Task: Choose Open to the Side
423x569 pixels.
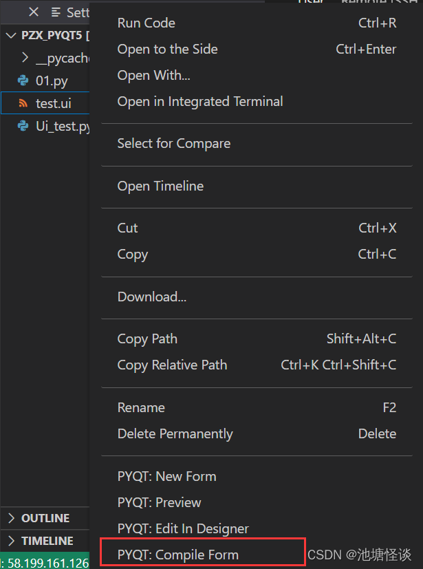Action: (x=257, y=49)
